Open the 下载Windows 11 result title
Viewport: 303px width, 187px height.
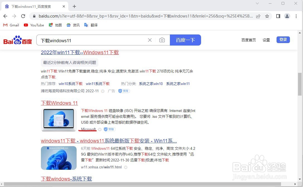click(x=59, y=103)
